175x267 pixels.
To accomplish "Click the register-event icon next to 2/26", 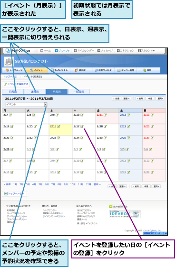I will [x=128, y=138].
